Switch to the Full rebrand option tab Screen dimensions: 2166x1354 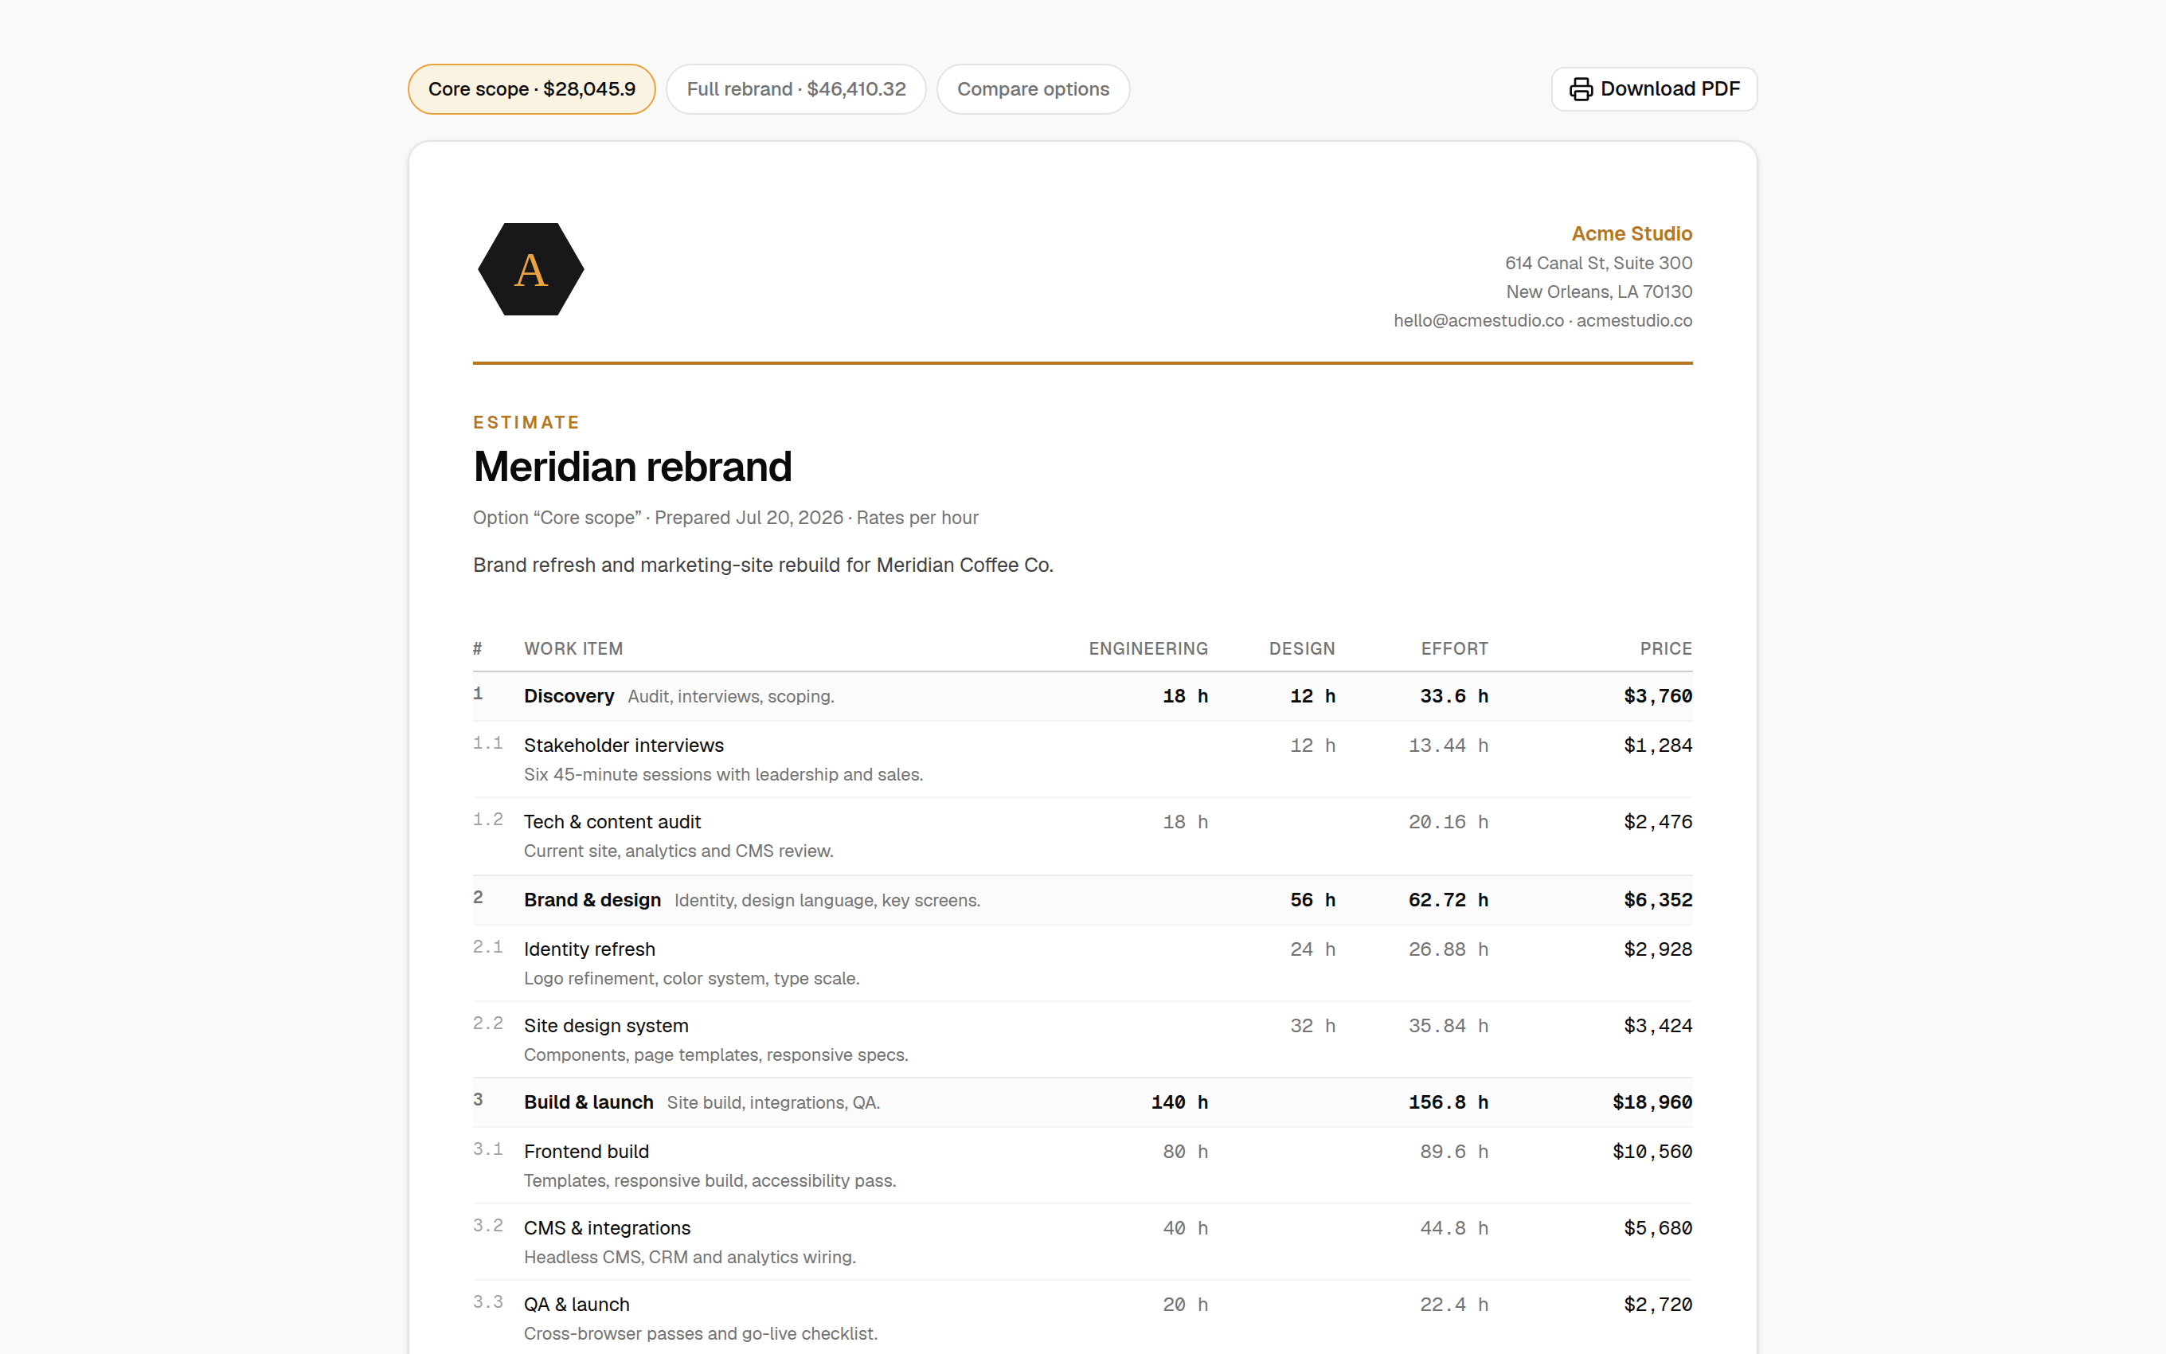pos(796,89)
